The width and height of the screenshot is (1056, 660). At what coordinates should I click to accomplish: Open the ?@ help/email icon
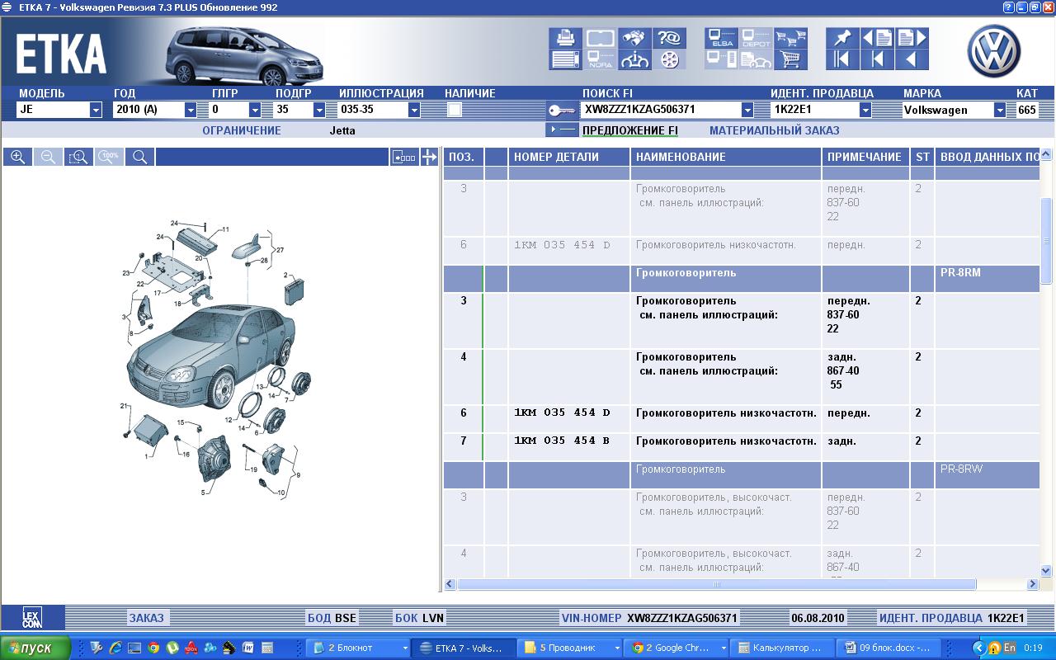[x=669, y=38]
